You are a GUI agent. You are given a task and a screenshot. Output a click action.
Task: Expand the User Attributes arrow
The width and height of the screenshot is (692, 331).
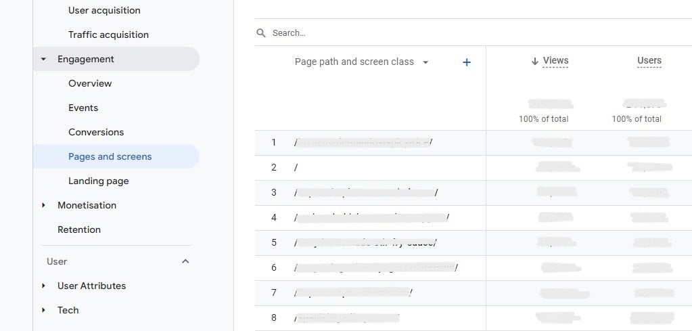44,286
